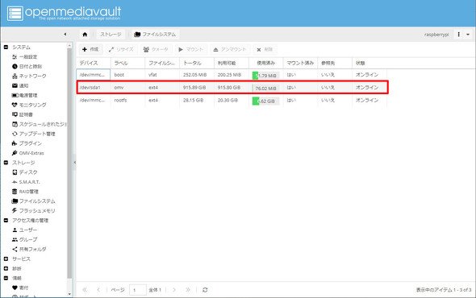Select the /dev/sda1 omv row
Viewport: 476px width, 298px height.
(x=232, y=87)
